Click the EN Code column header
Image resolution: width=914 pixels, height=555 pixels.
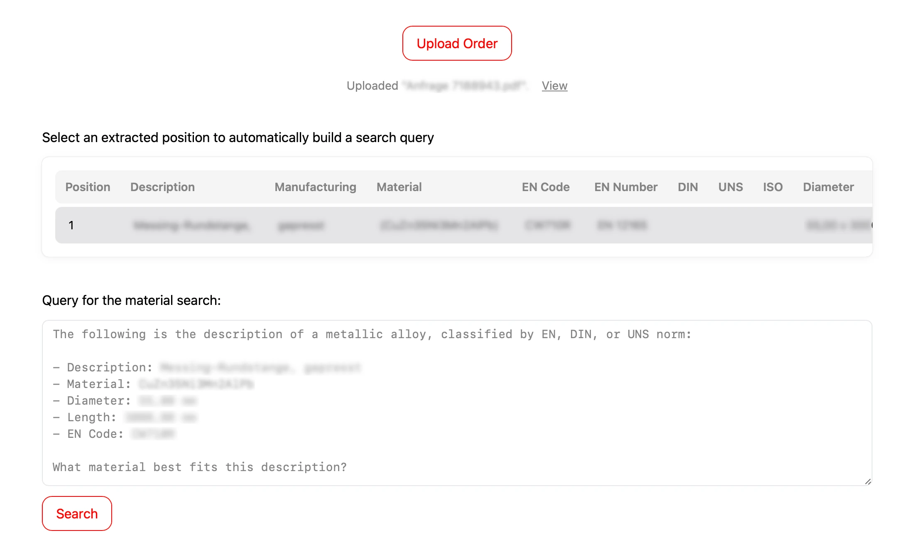tap(546, 187)
